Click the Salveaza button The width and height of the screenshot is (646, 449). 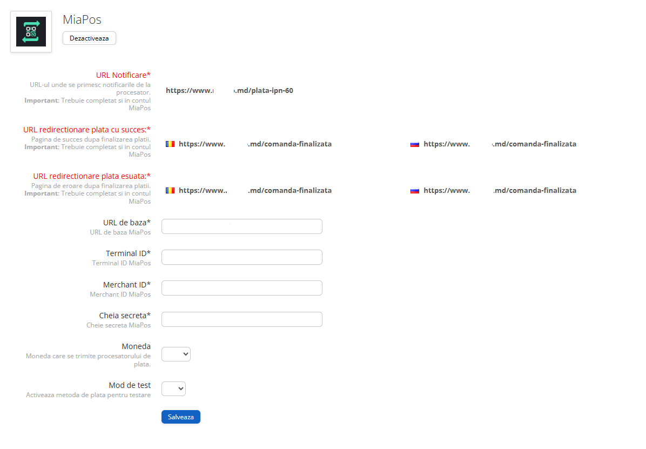(x=181, y=417)
